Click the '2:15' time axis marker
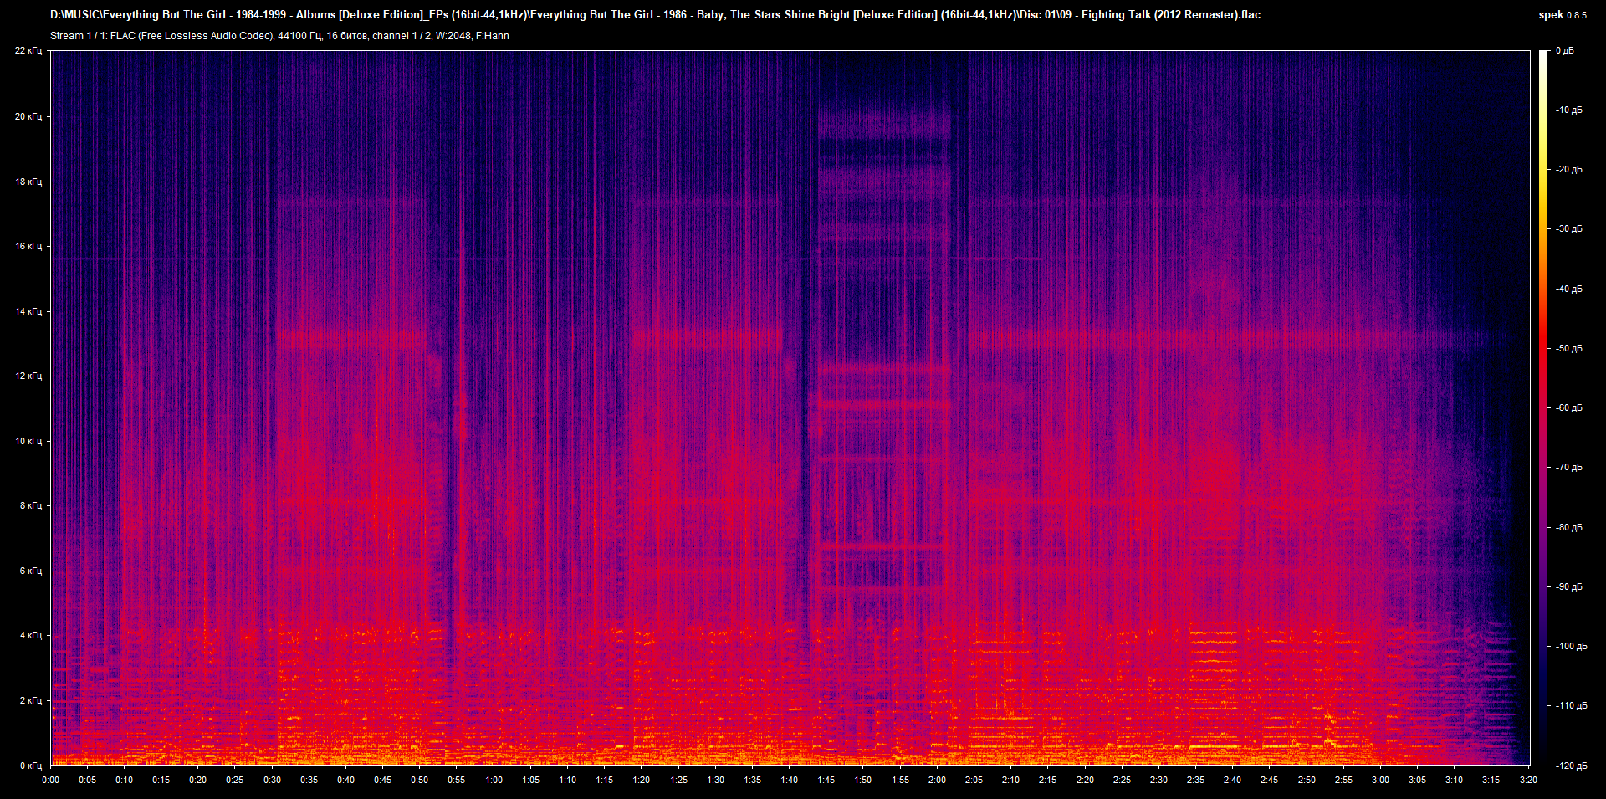 point(1048,780)
